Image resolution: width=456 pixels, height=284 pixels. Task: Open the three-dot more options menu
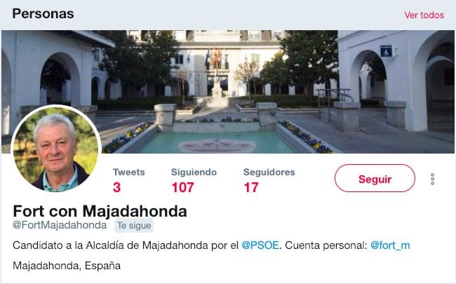432,179
